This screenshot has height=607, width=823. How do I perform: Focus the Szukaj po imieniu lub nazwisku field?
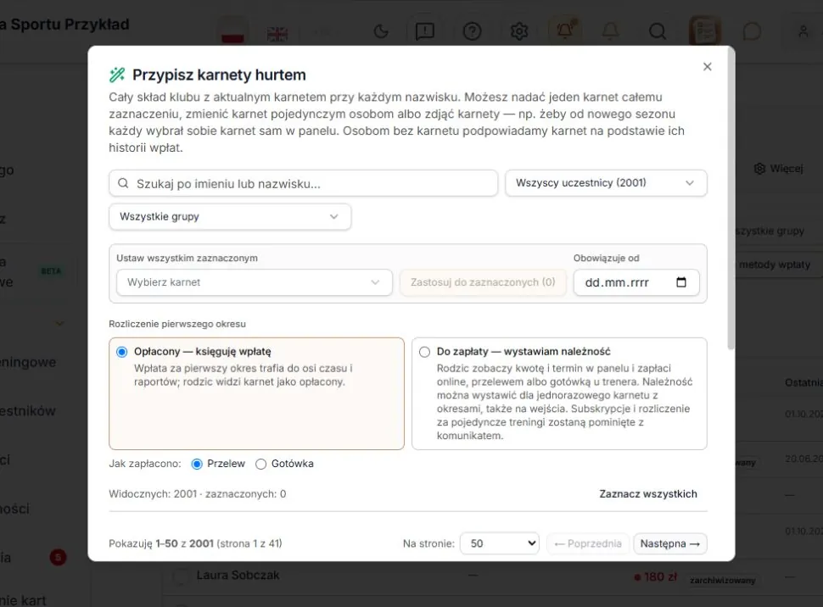point(304,184)
